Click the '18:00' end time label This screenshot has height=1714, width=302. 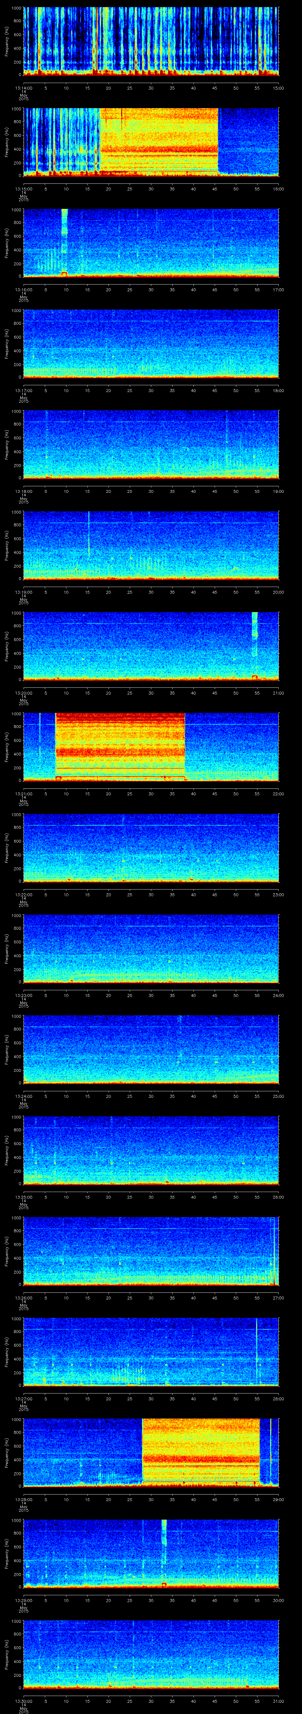[x=279, y=391]
